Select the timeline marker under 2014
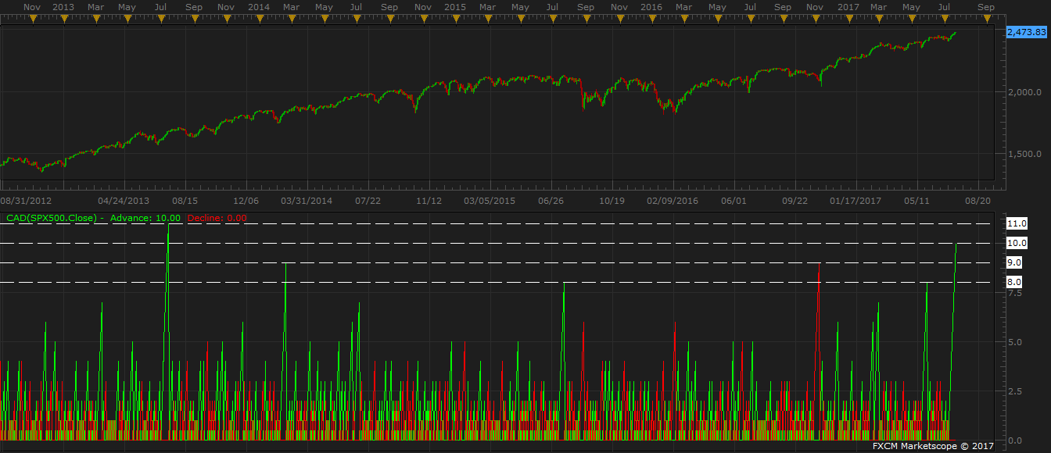The width and height of the screenshot is (1051, 453). [x=259, y=19]
